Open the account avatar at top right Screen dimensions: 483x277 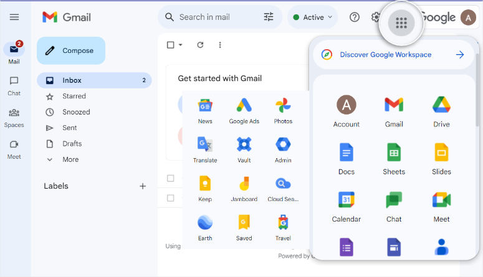pos(468,17)
